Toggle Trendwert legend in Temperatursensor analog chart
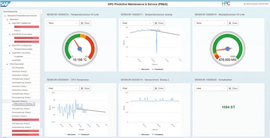 click(157, 69)
